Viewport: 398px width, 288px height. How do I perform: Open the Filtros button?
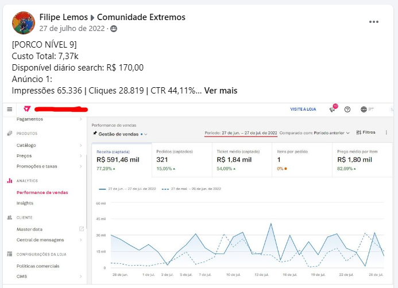(x=366, y=133)
